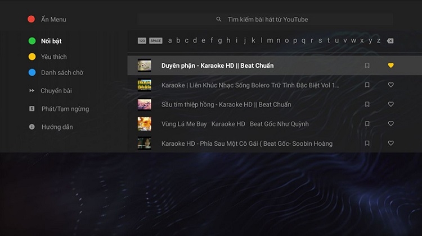422x236 pixels.
Task: Tap letter t on keyboard
Action: click(329, 40)
